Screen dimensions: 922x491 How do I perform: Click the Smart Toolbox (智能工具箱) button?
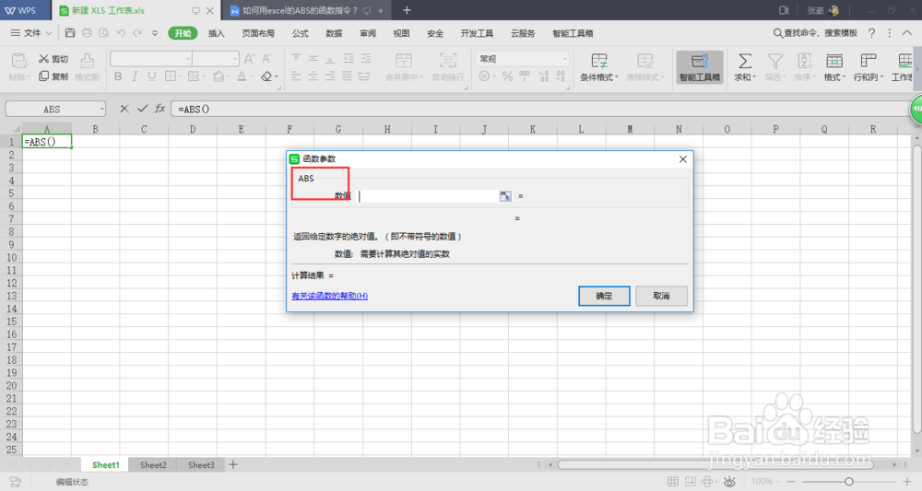tap(700, 67)
